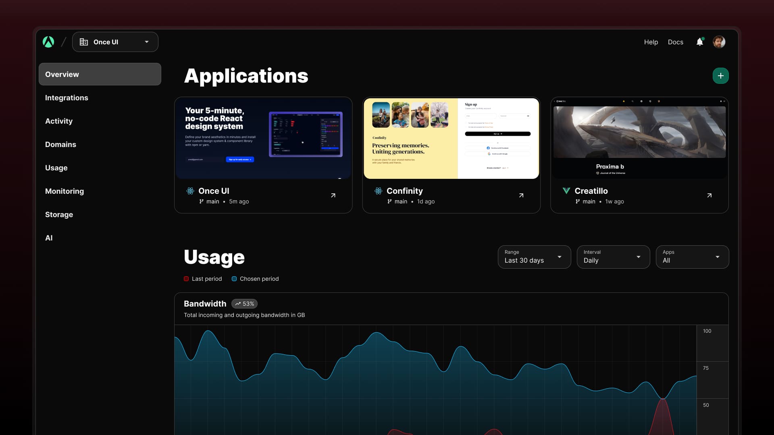The height and width of the screenshot is (435, 774).
Task: Open Creatillo app via arrow icon
Action: (x=709, y=195)
